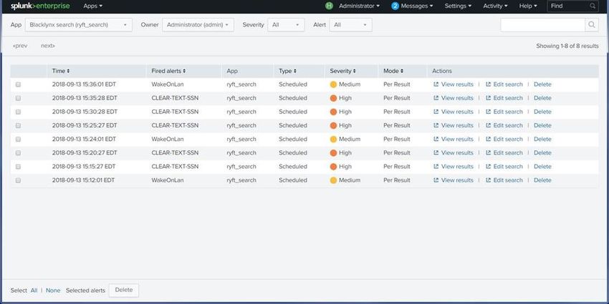Viewport: 609px width, 304px height.
Task: Click the magnifier in the Find box
Action: click(593, 6)
